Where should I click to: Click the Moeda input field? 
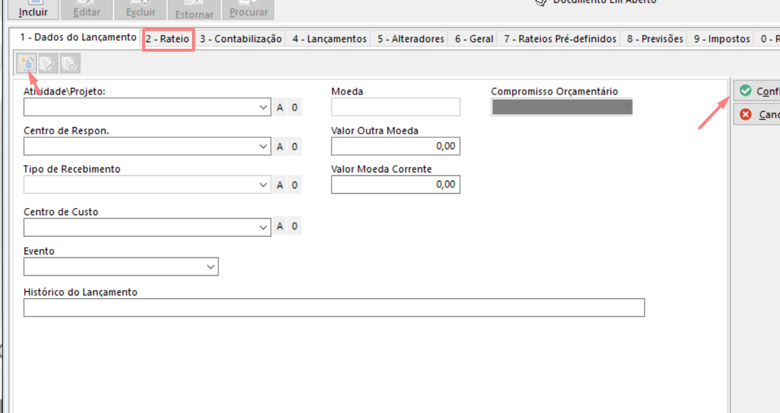pos(395,107)
